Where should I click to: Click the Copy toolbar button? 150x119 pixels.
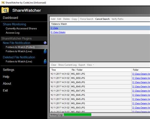[x=74, y=19]
